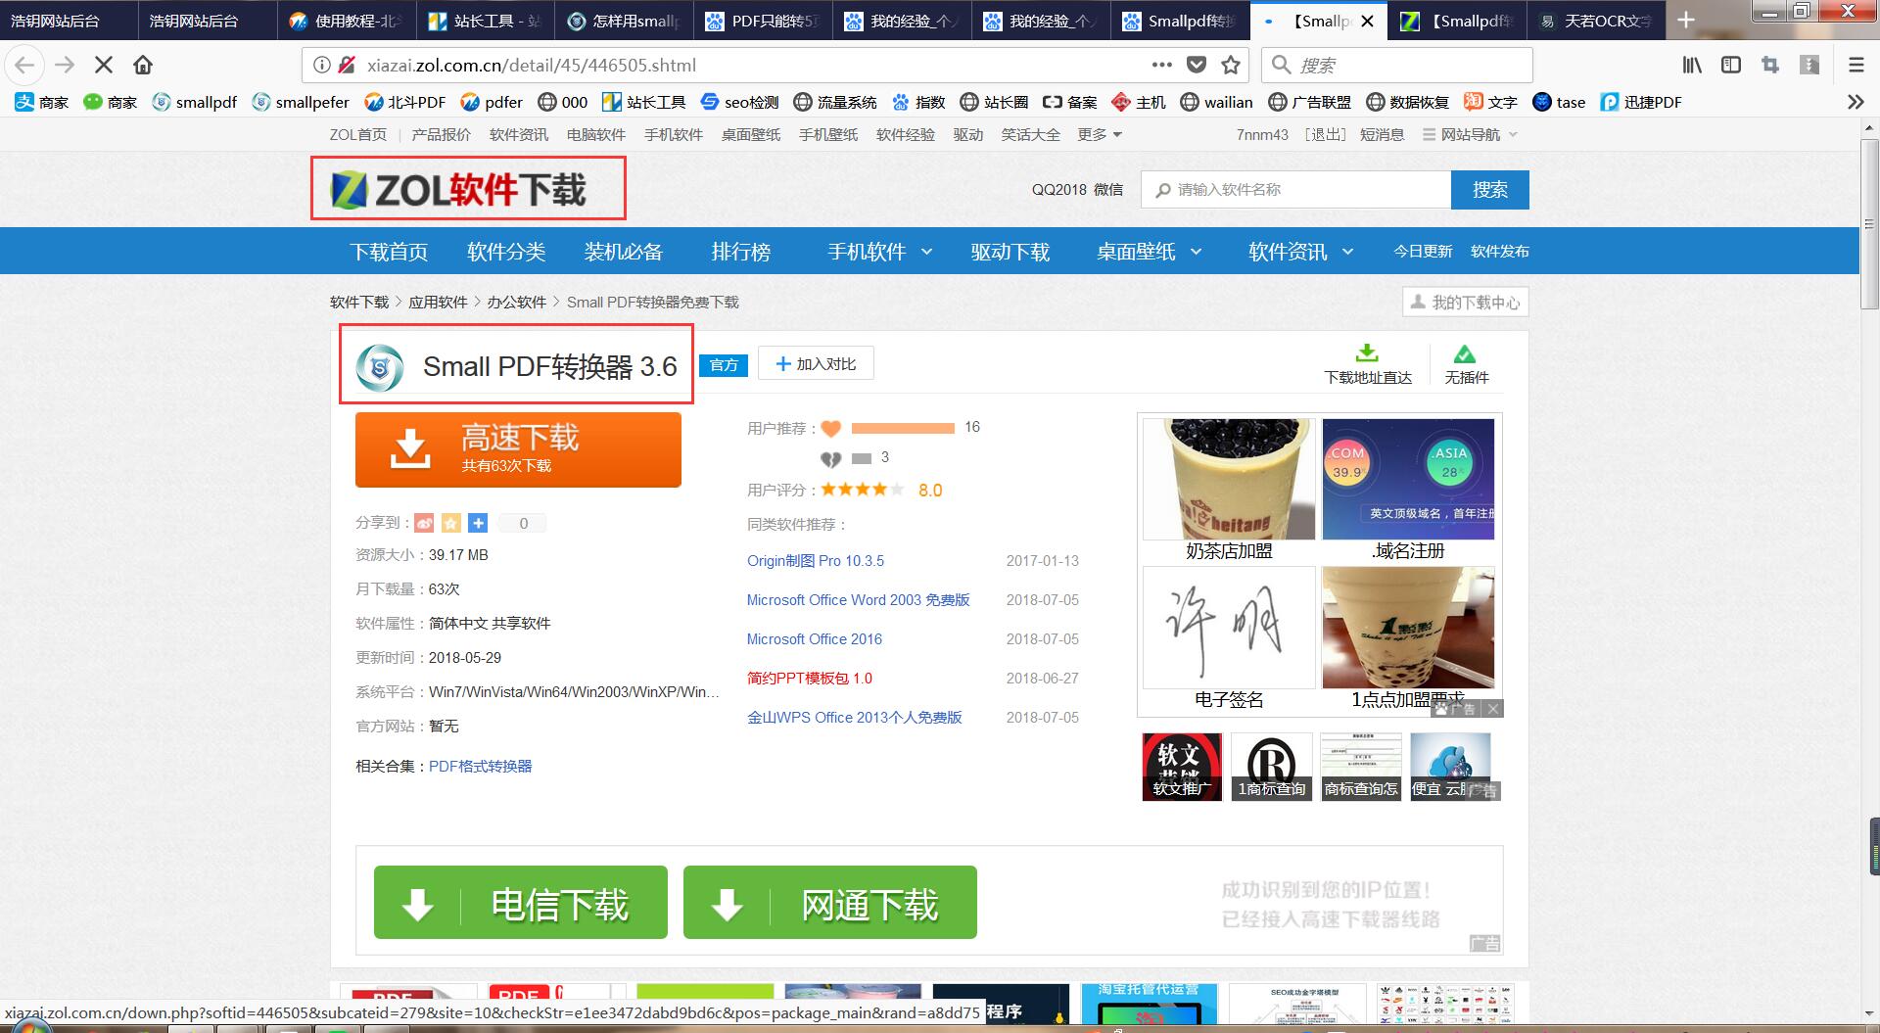Open 奶茶店加盟 ad thumbnail
Viewport: 1880px width, 1033px height.
coord(1229,479)
